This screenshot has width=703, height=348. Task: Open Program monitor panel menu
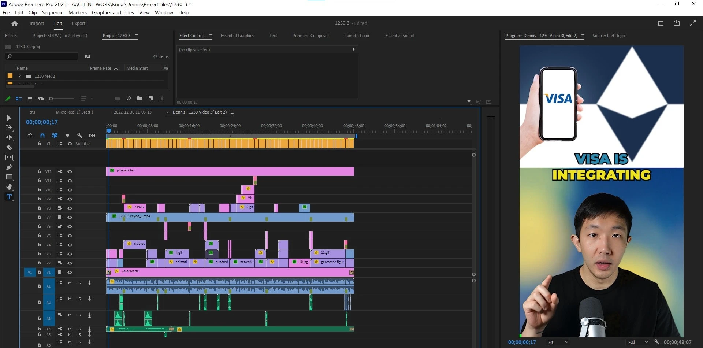(583, 36)
